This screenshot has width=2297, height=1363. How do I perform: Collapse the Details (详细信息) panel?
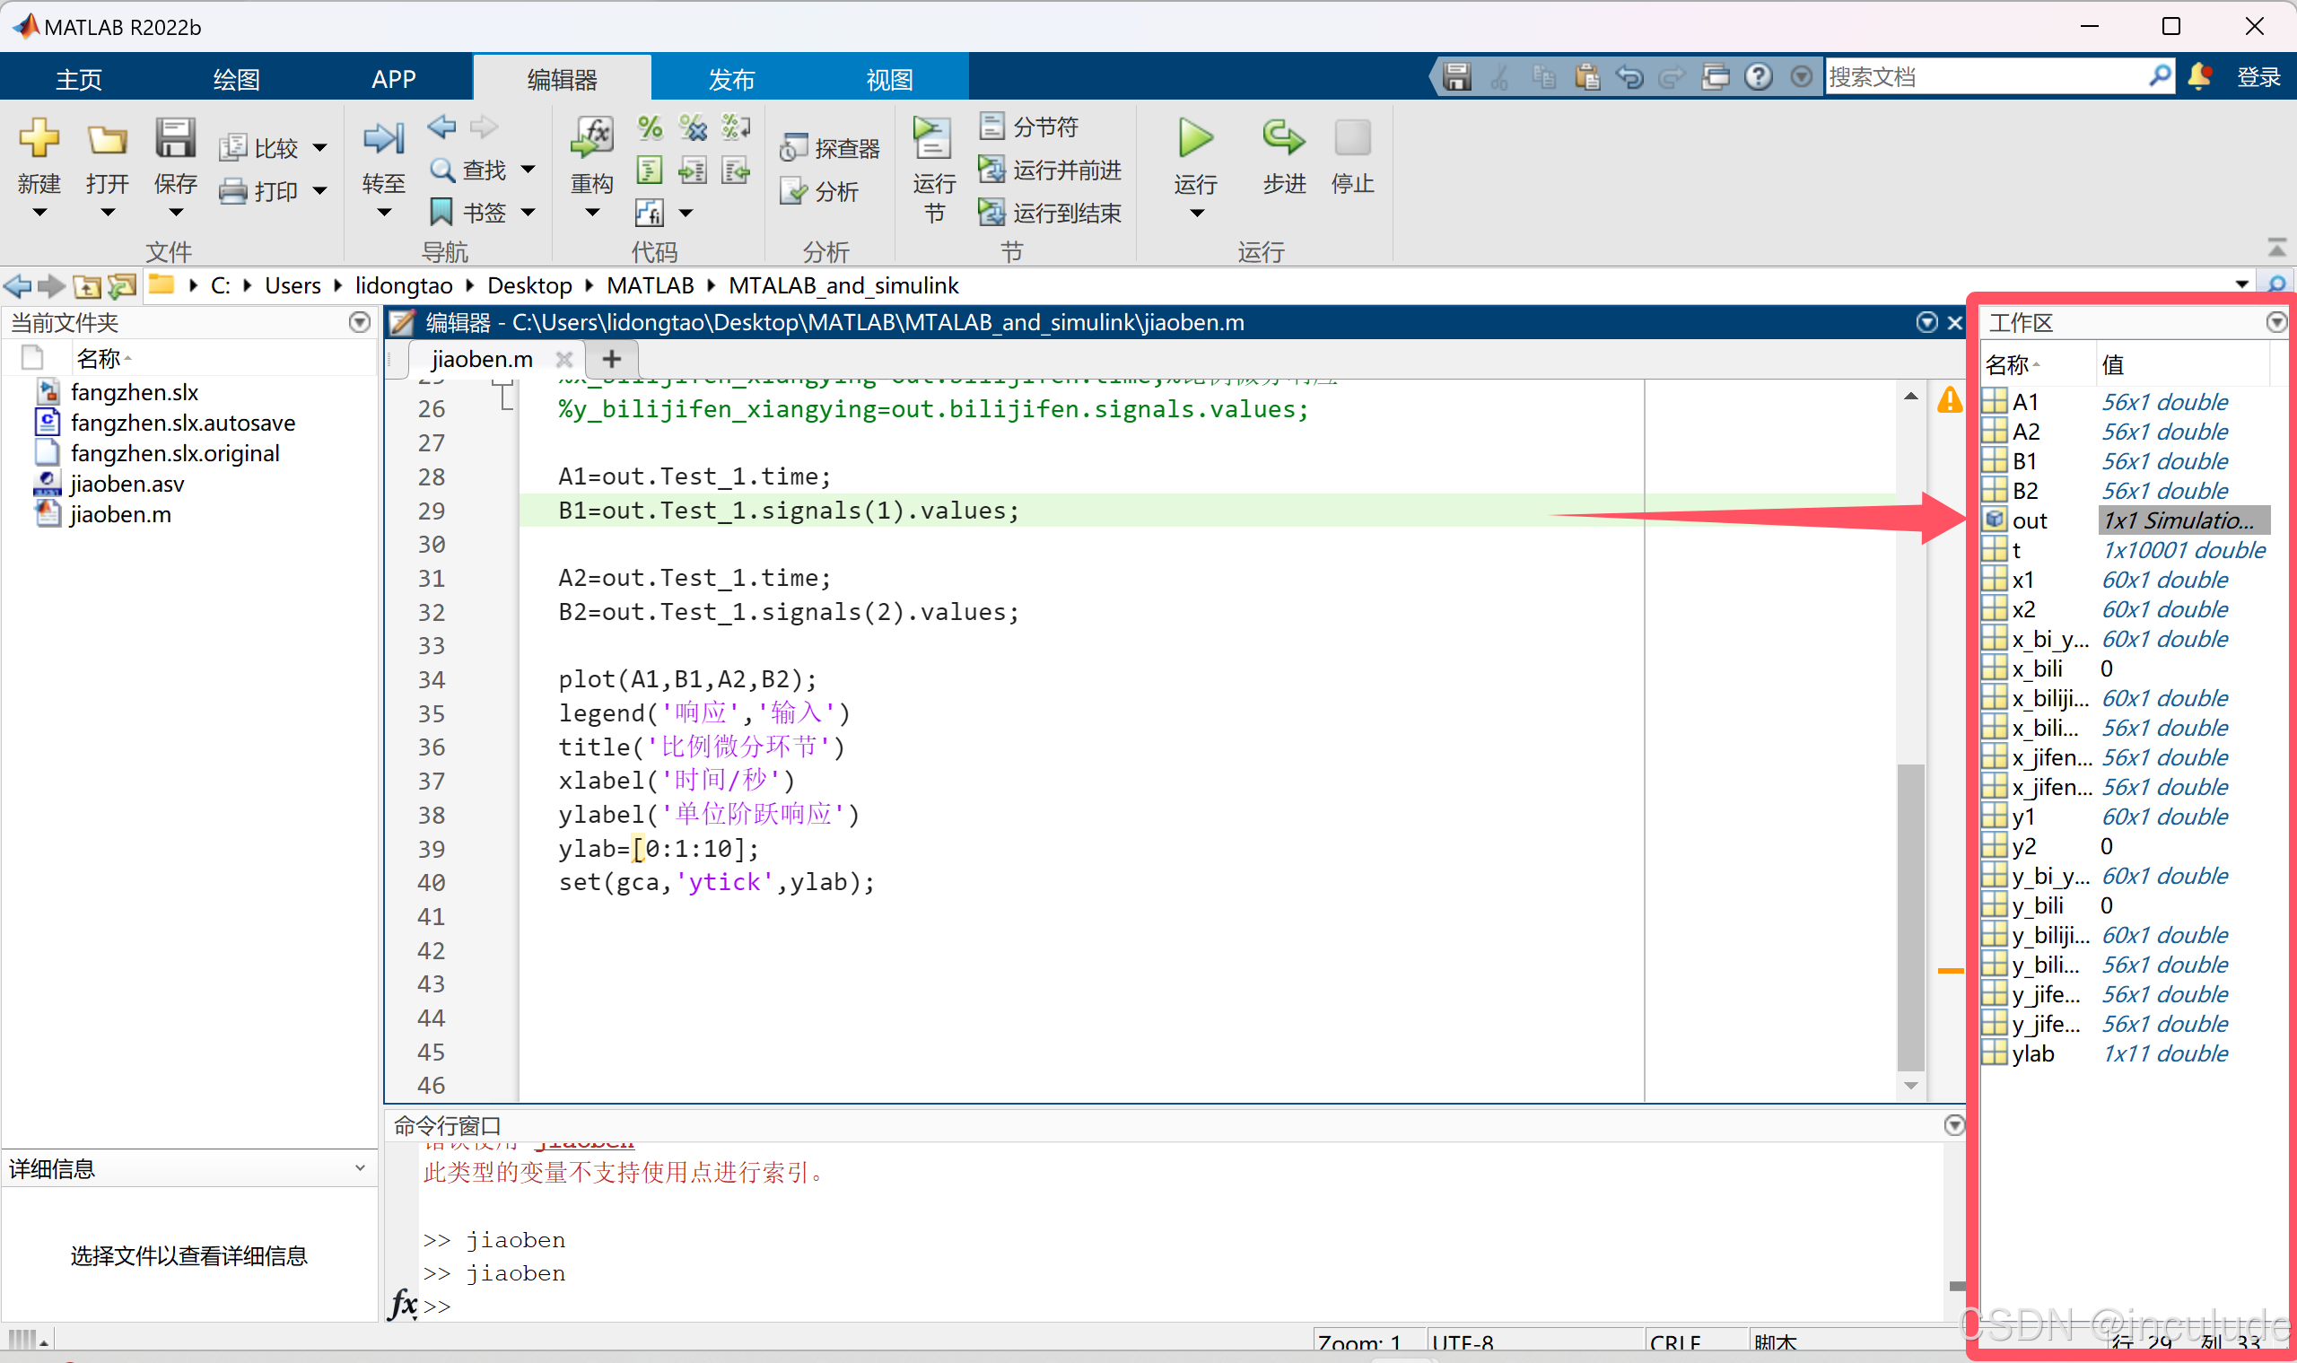pos(359,1168)
